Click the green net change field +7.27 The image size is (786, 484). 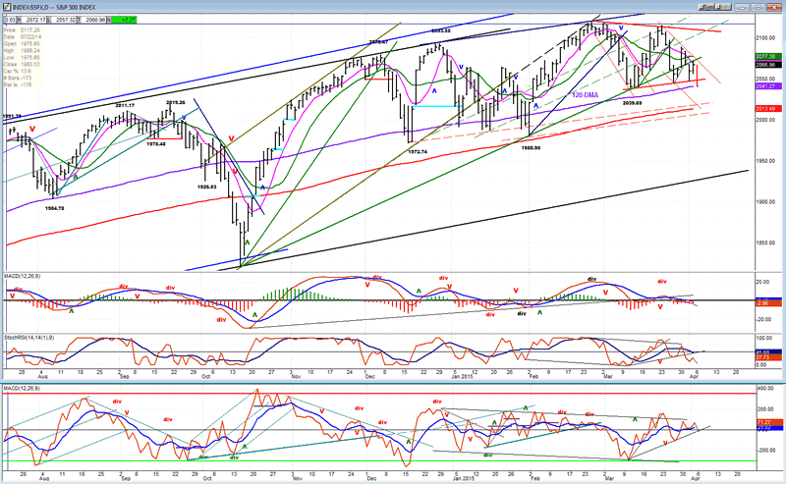tap(124, 20)
